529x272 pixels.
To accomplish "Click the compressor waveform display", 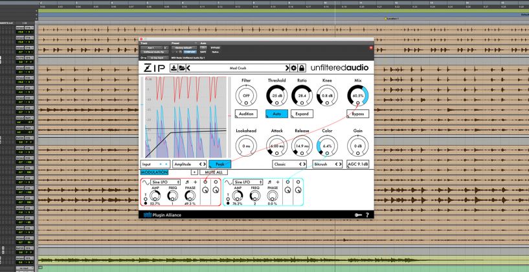I will (186, 117).
